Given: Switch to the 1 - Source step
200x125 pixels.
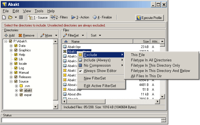Looking at the screenshot, I should tap(38, 17).
